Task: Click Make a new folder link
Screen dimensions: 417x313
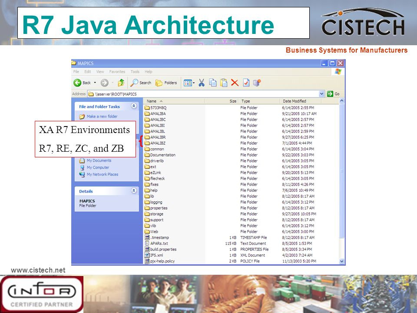Action: pos(98,117)
